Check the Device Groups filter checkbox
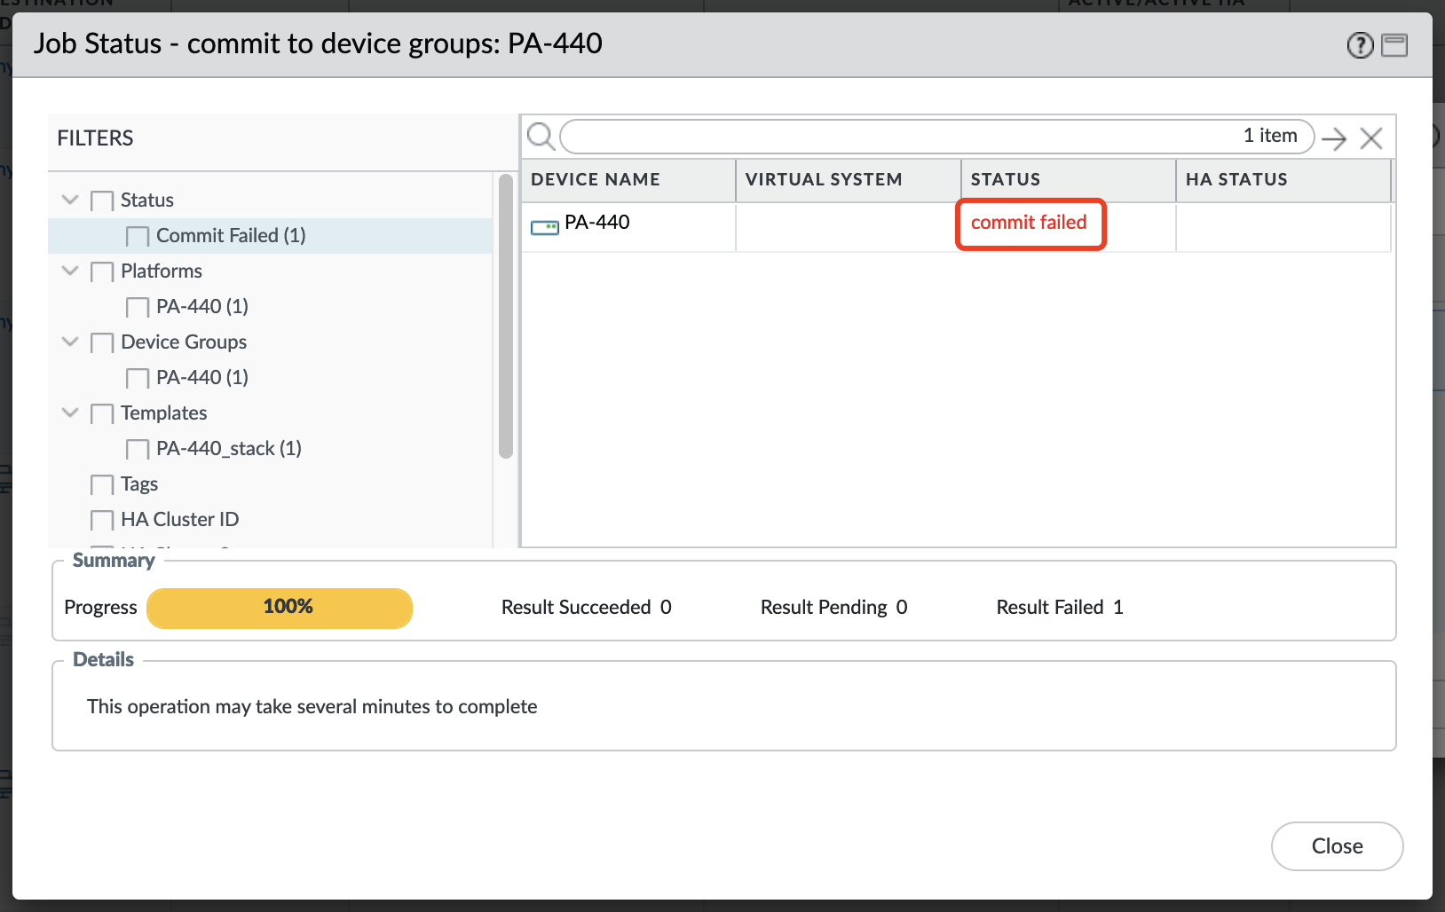 point(102,343)
